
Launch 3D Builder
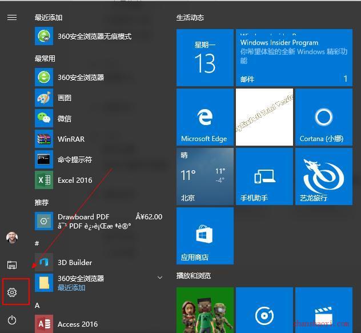[63, 262]
